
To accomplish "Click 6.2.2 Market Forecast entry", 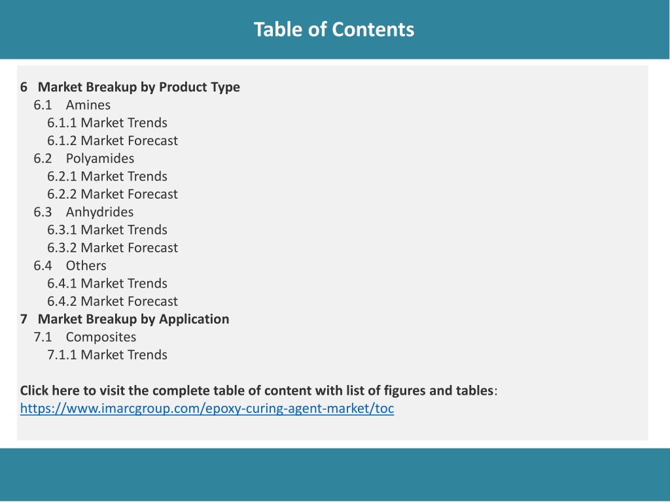I will tap(113, 194).
